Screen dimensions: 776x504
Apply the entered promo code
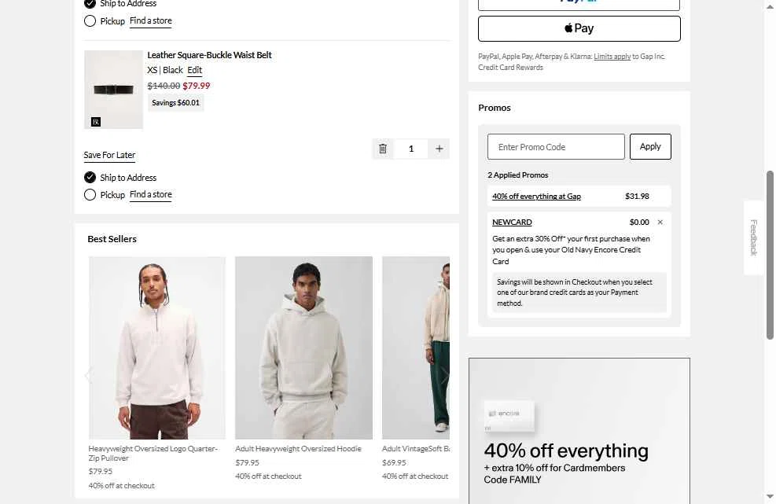[x=650, y=147]
